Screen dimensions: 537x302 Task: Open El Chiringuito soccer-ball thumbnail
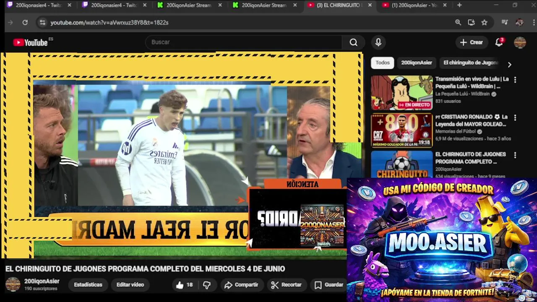point(401,164)
